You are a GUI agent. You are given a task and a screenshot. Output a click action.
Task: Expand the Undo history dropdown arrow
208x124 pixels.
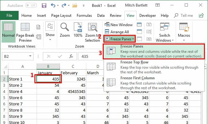click(58, 6)
